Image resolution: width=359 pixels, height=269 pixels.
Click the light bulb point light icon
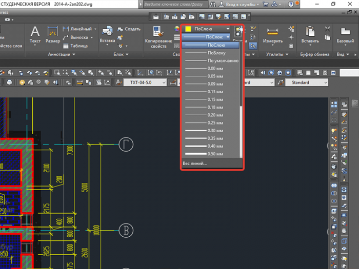[334, 131]
